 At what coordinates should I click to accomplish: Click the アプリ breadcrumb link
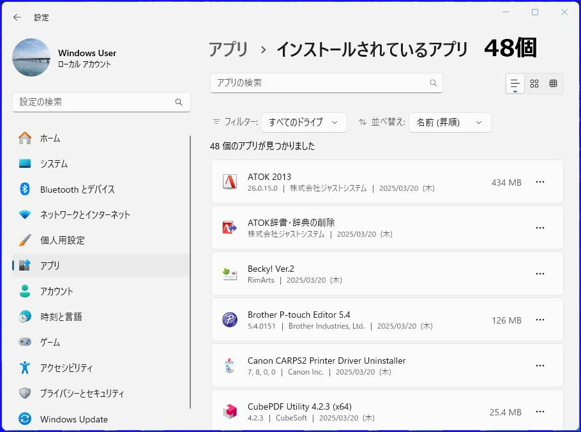[x=229, y=49]
